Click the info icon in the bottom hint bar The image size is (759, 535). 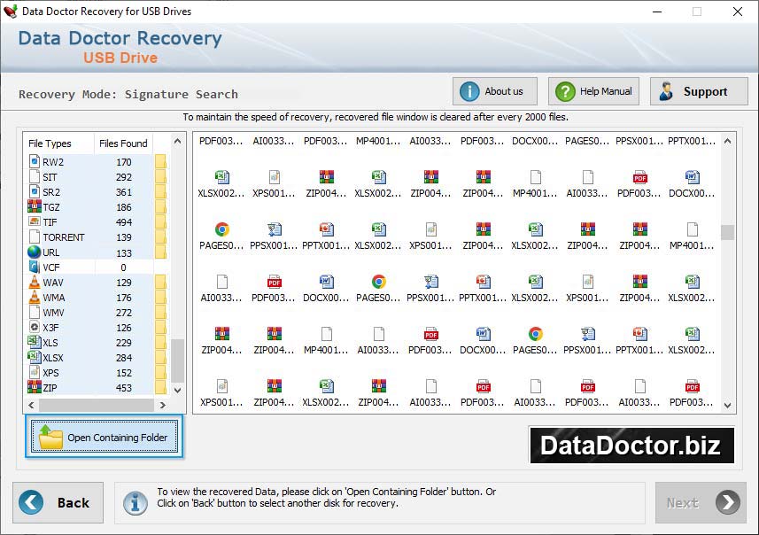coord(135,502)
